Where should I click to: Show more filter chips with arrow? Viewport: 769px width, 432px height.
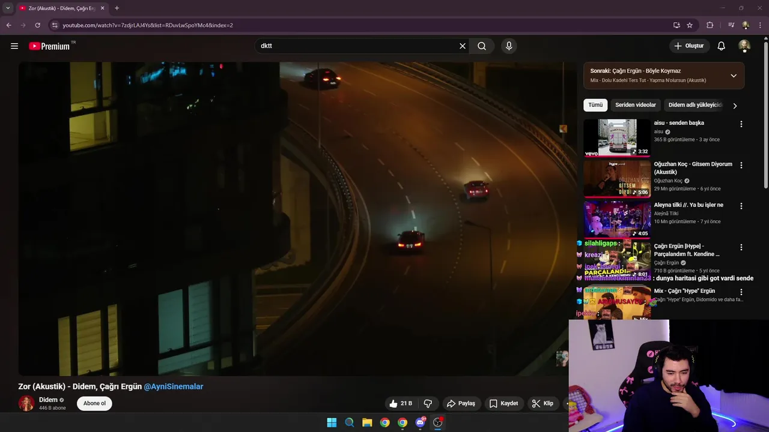[x=734, y=106]
